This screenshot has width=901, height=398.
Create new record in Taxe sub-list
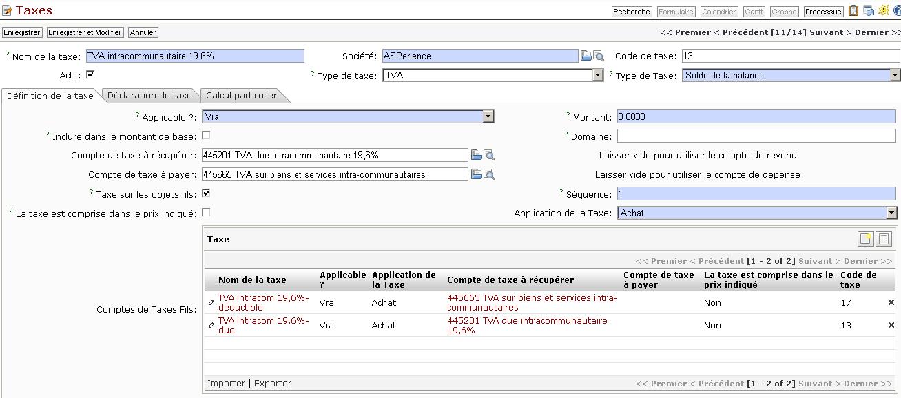[865, 239]
